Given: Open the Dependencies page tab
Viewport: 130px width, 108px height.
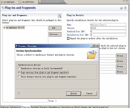Looking at the screenshot, I should coord(55,107).
